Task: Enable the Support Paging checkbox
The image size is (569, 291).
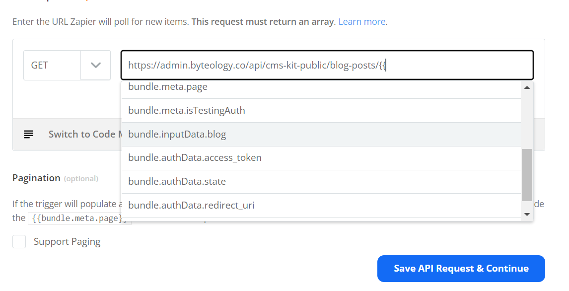Action: point(19,242)
